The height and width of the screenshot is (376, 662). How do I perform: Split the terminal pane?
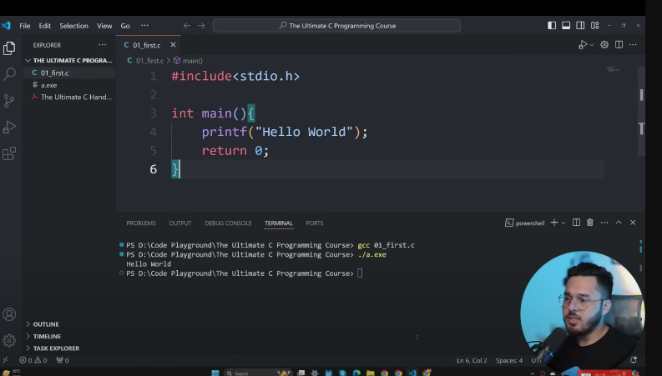pyautogui.click(x=576, y=223)
